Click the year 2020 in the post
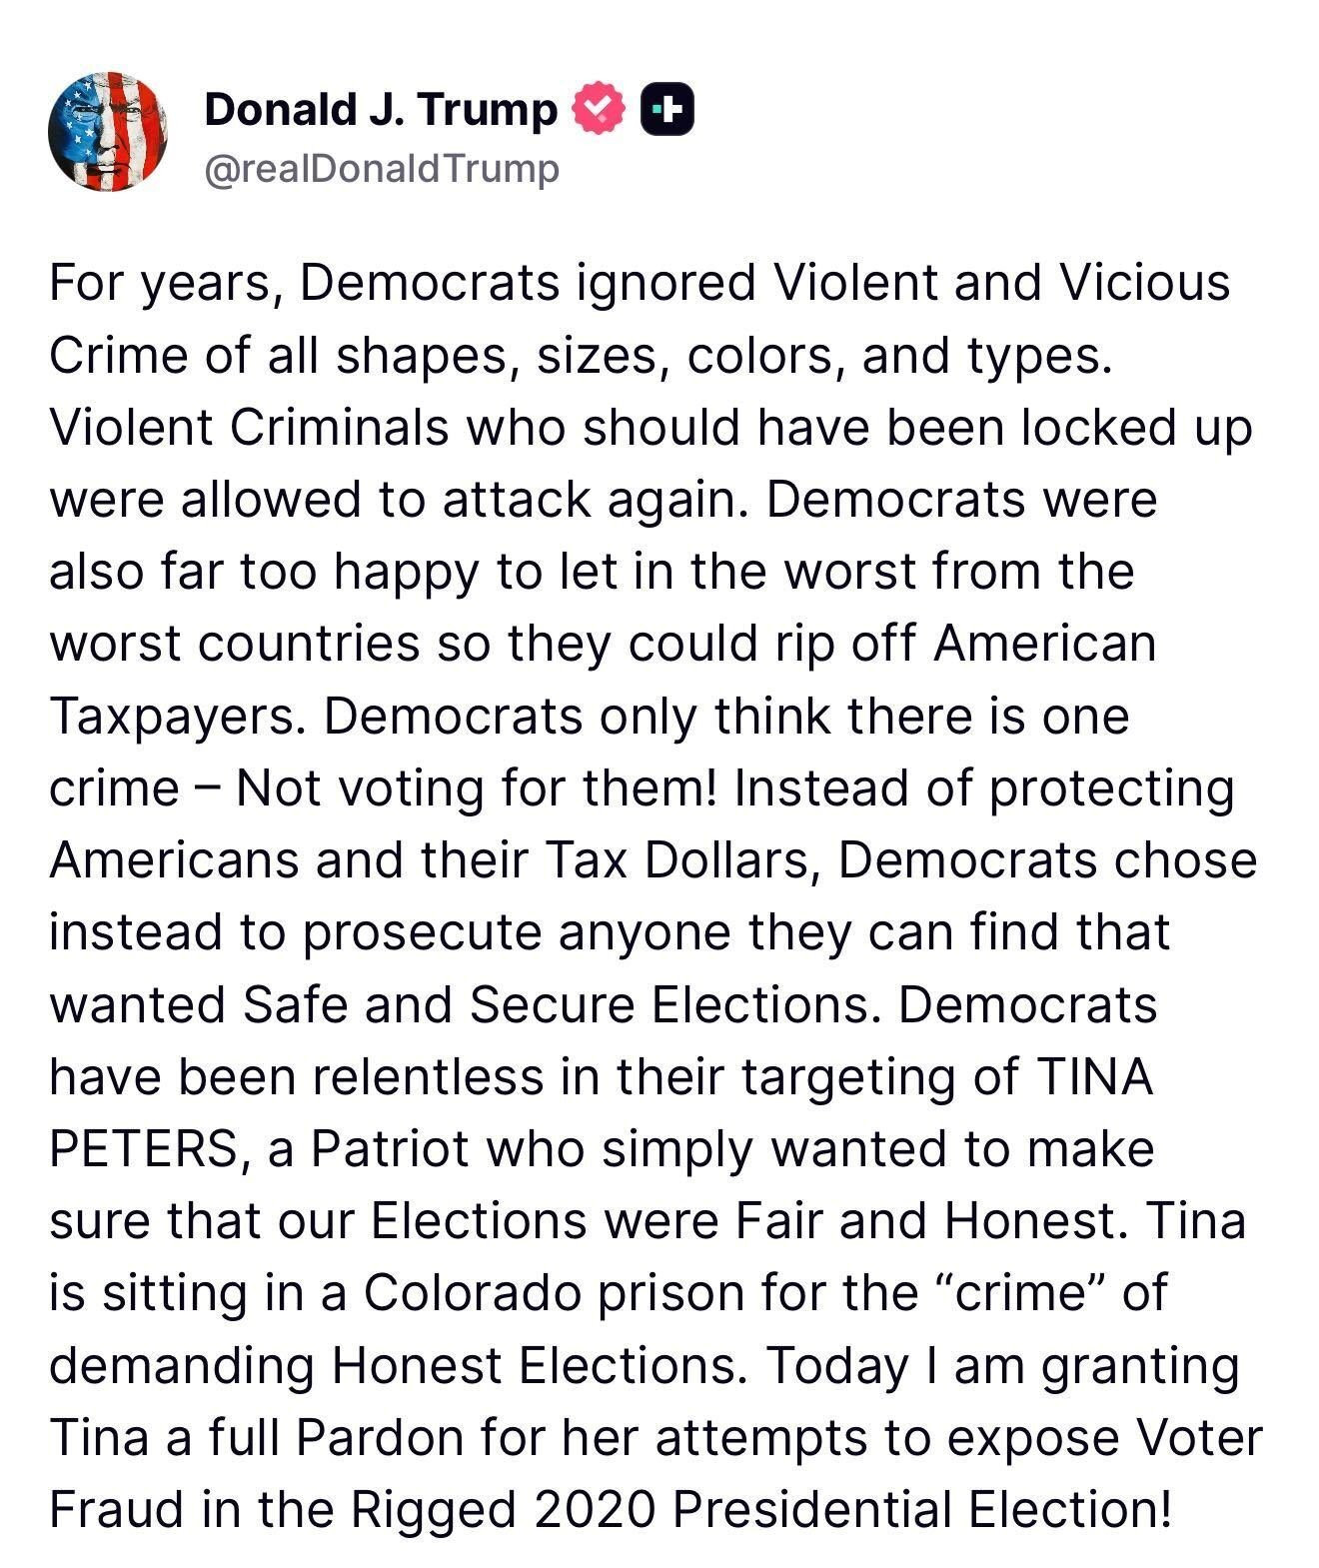This screenshot has height=1568, width=1319. [x=594, y=1509]
